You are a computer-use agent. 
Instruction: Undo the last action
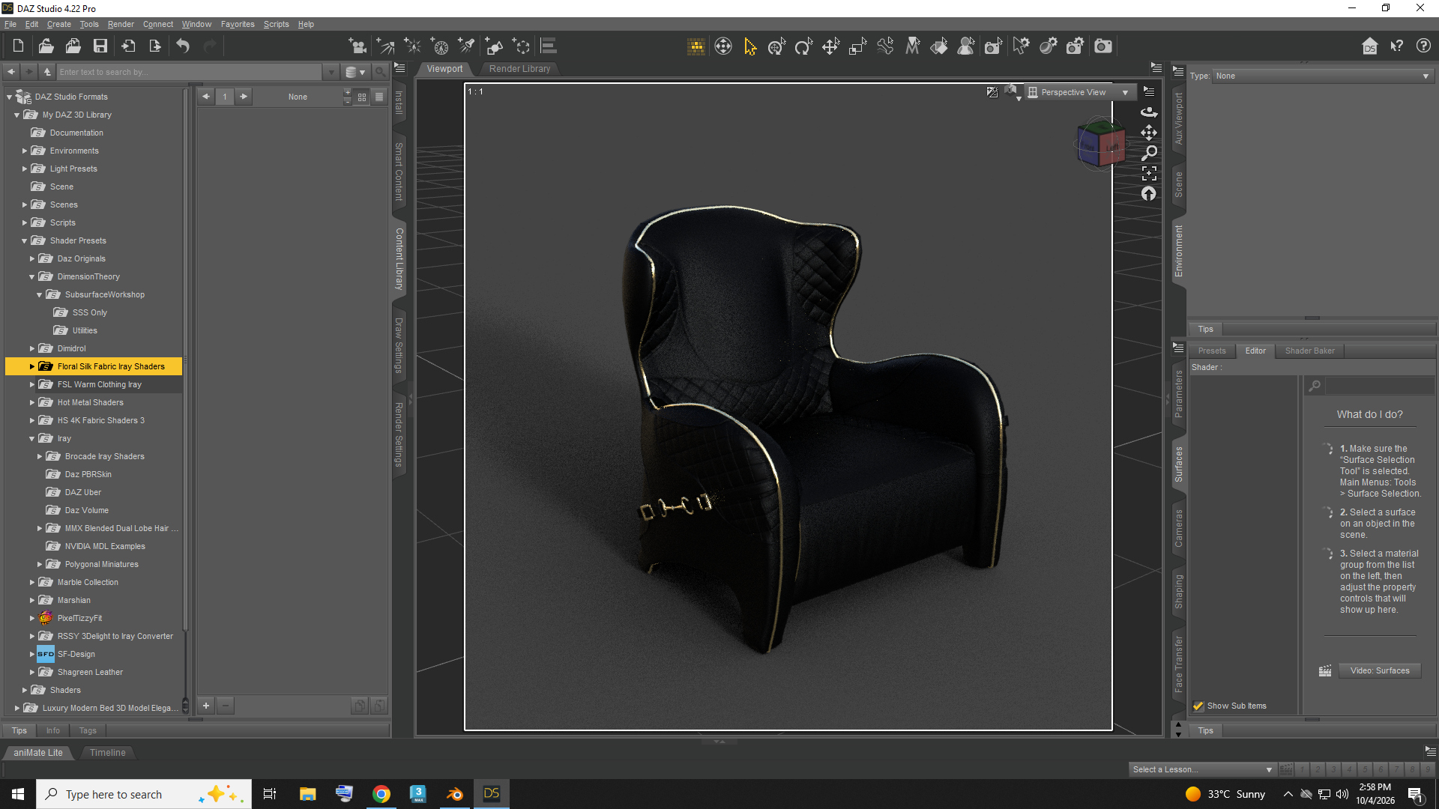[183, 46]
